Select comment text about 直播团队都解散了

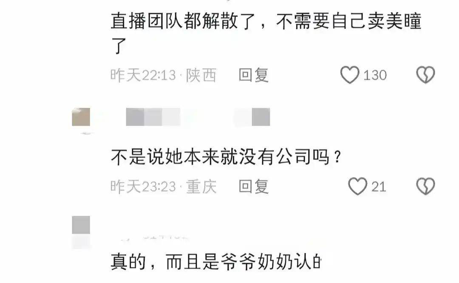click(x=266, y=34)
